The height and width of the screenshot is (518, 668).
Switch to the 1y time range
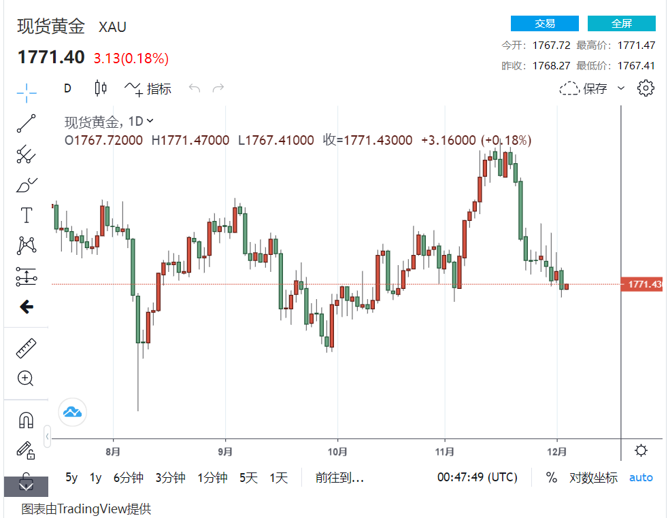[x=95, y=478]
